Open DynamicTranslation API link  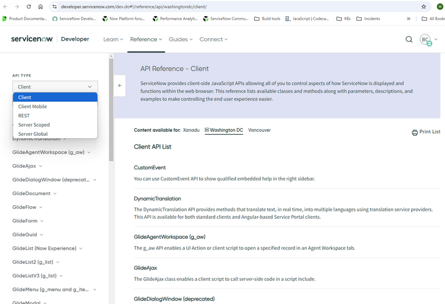click(157, 199)
